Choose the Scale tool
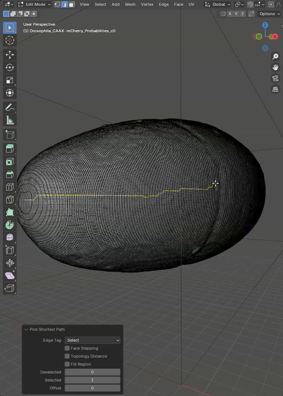The width and height of the screenshot is (283, 396). (10, 80)
